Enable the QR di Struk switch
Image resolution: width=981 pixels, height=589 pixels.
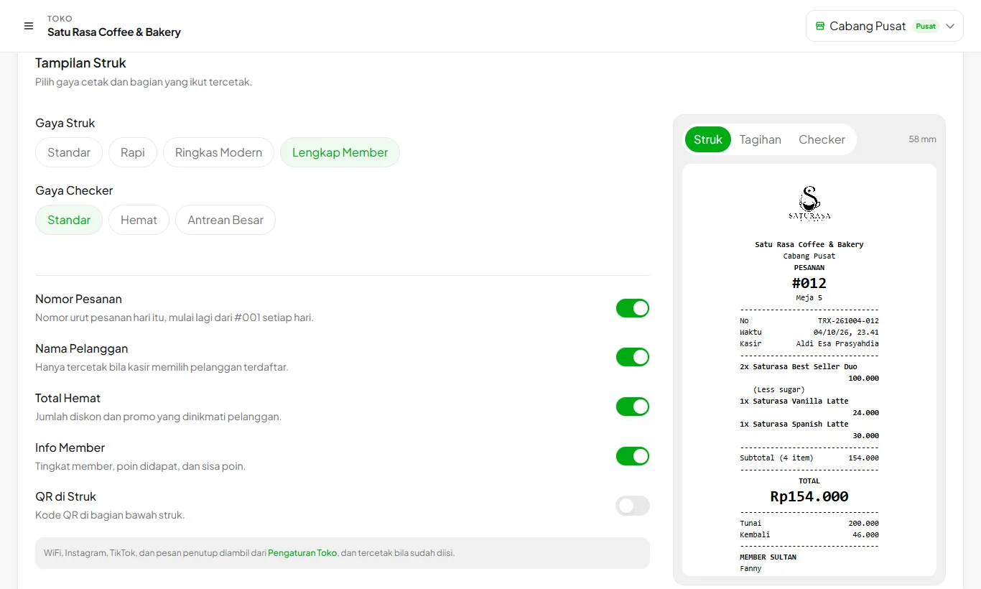(x=633, y=506)
